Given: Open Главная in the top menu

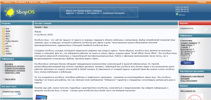Looking at the screenshot, I should coord(7,2).
